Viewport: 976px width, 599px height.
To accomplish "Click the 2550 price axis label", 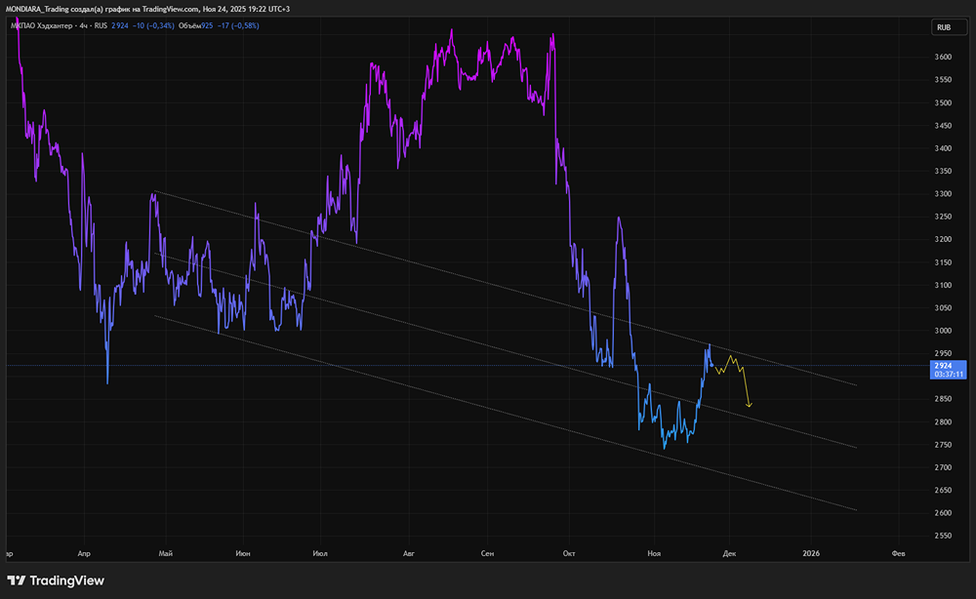I will tap(943, 536).
